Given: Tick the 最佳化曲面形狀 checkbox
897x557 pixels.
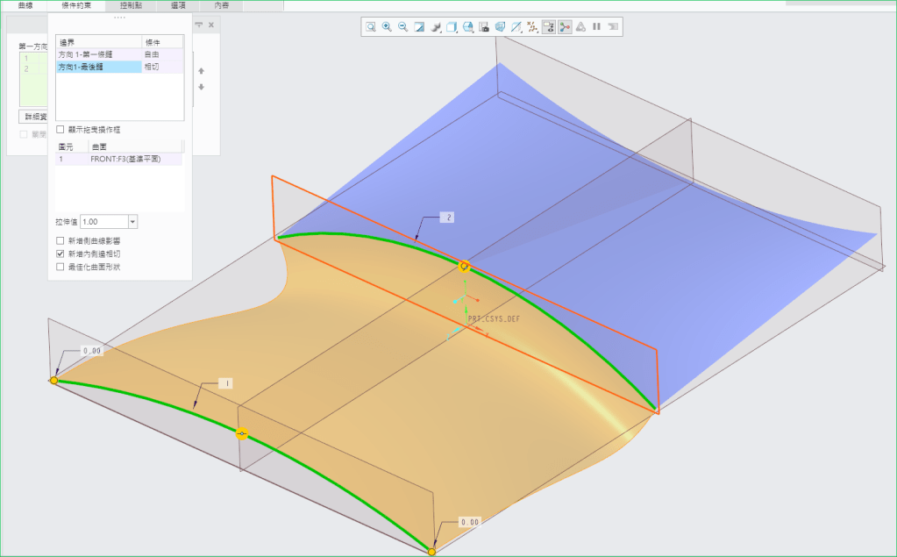Looking at the screenshot, I should point(61,267).
